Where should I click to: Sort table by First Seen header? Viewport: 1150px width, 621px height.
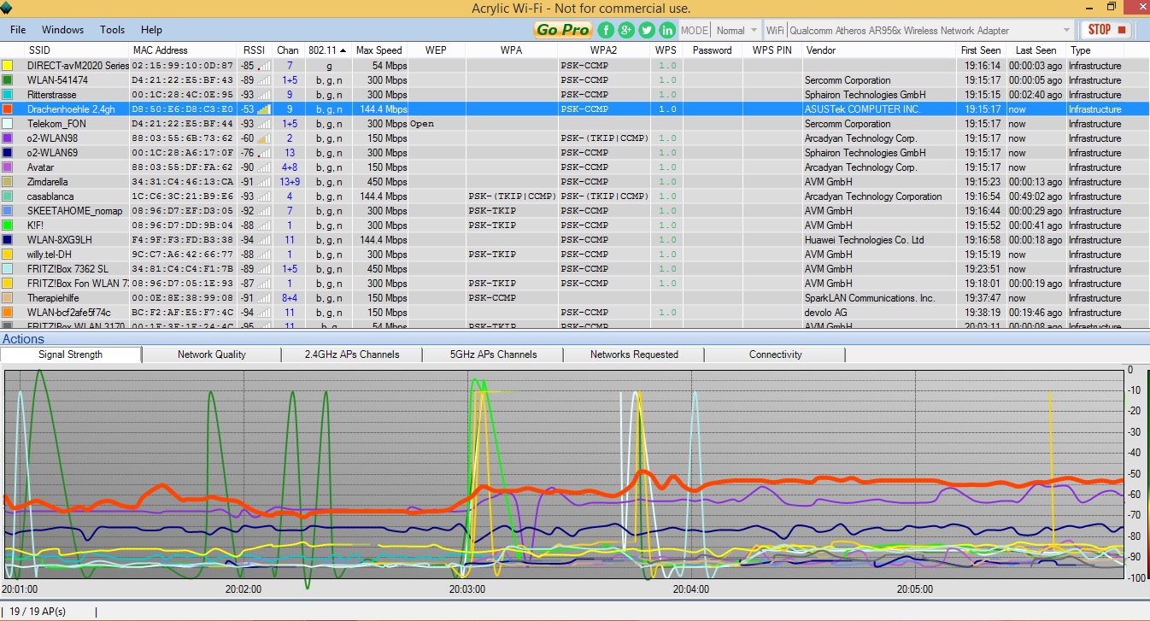pos(981,50)
